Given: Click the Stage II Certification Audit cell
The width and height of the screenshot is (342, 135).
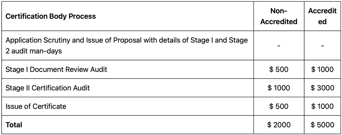Looking at the screenshot, I should tap(47, 88).
